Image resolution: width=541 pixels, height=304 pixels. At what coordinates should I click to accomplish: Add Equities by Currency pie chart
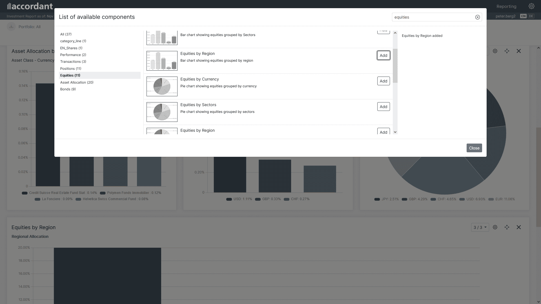click(383, 81)
